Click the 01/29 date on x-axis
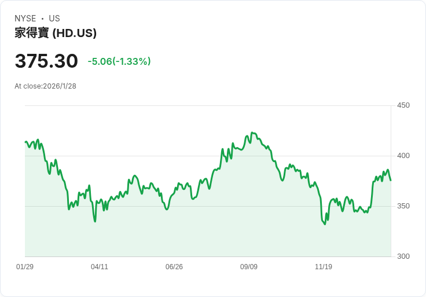426x297 pixels. [x=25, y=267]
